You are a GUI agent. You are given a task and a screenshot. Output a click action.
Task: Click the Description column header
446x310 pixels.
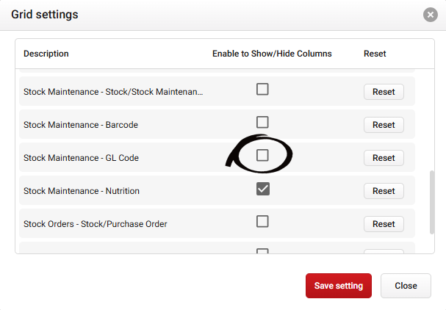46,54
